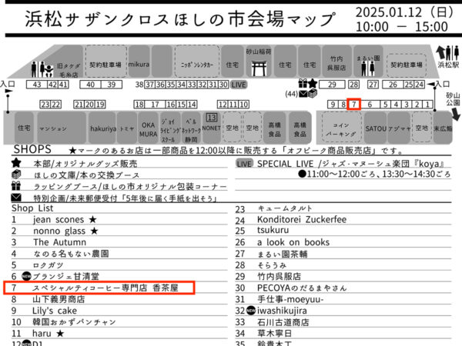Viewport: 462px width, 346px height.
Task: Click the star after nonno glass
Action: point(94,231)
